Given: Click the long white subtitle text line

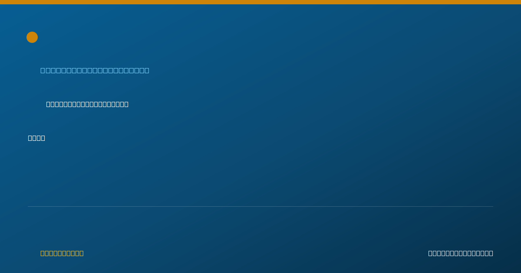Looking at the screenshot, I should coord(87,104).
